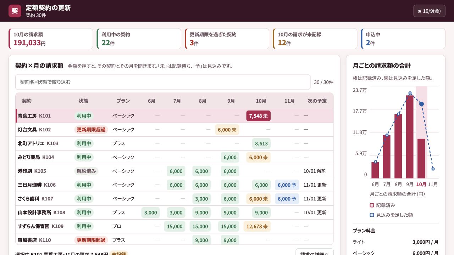Open the 12,678 未 cell for すずらん保育園
This screenshot has height=255, width=454.
[x=257, y=226]
